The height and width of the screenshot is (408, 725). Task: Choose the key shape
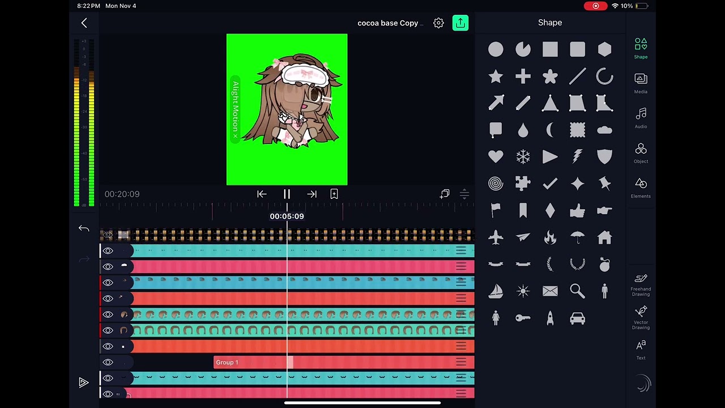point(523,318)
